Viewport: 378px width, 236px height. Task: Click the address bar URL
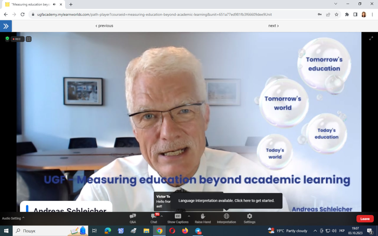coord(154,14)
